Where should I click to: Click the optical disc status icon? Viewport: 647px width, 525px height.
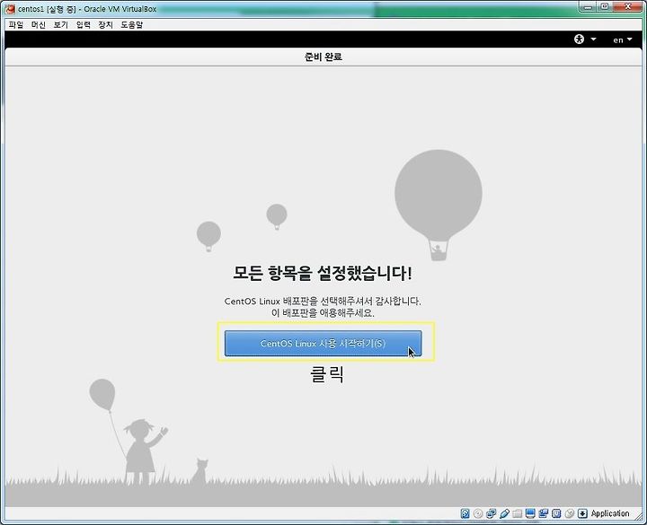[x=478, y=513]
